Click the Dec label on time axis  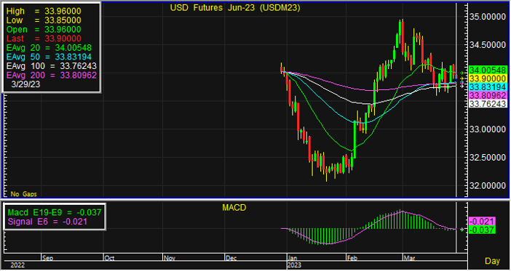click(x=231, y=258)
